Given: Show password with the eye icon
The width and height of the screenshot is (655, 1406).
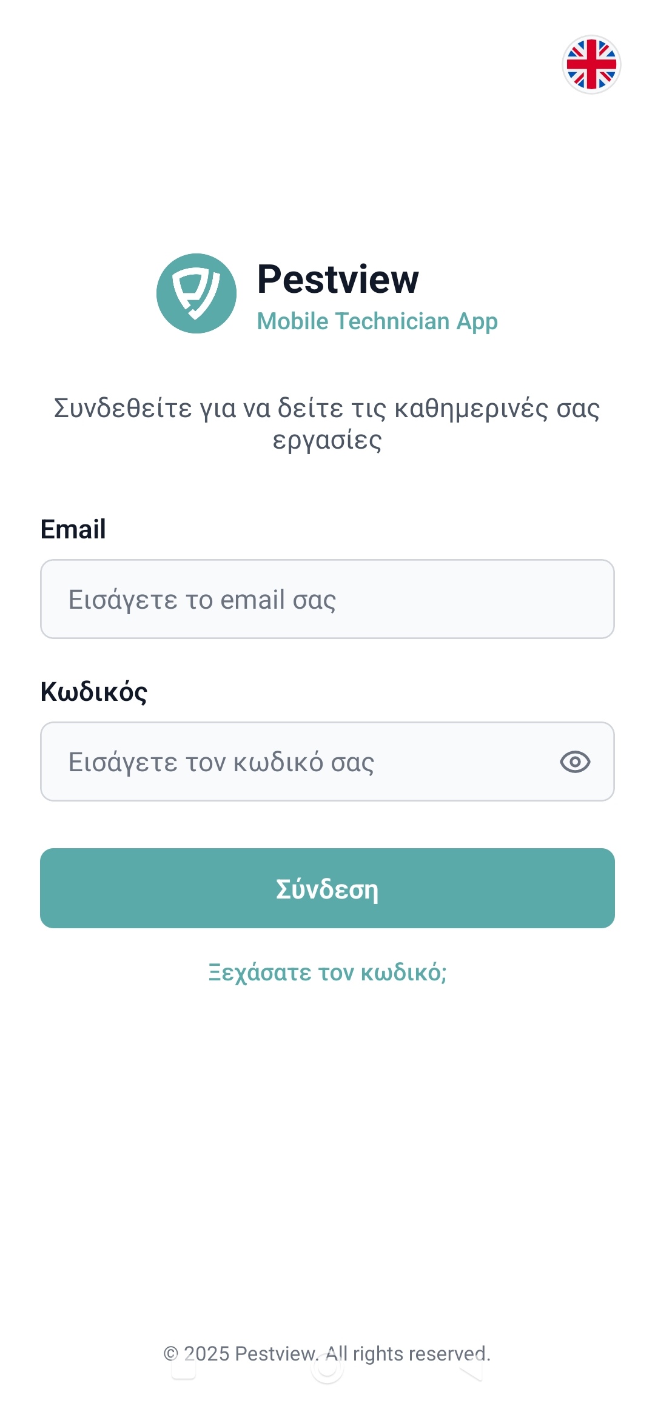Looking at the screenshot, I should tap(575, 762).
